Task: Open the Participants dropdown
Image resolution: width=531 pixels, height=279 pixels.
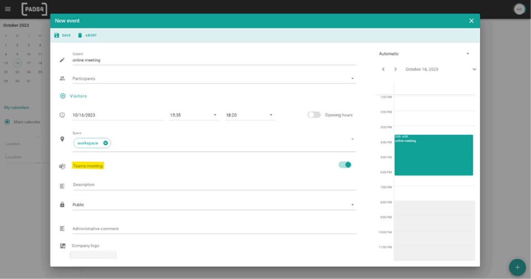Action: pyautogui.click(x=214, y=79)
